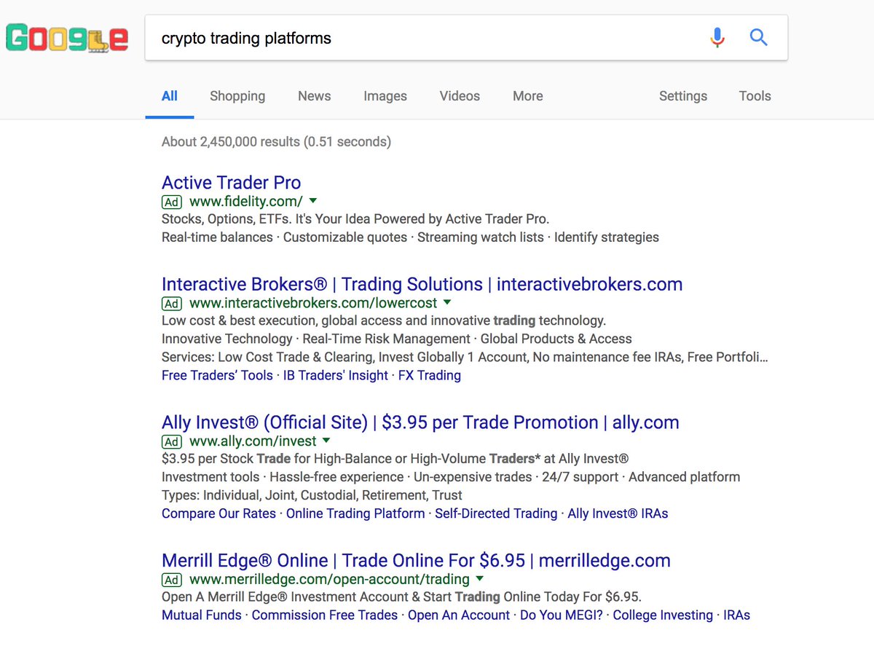Expand arrow after interactivebrokers.com/lowercost URL

[447, 302]
